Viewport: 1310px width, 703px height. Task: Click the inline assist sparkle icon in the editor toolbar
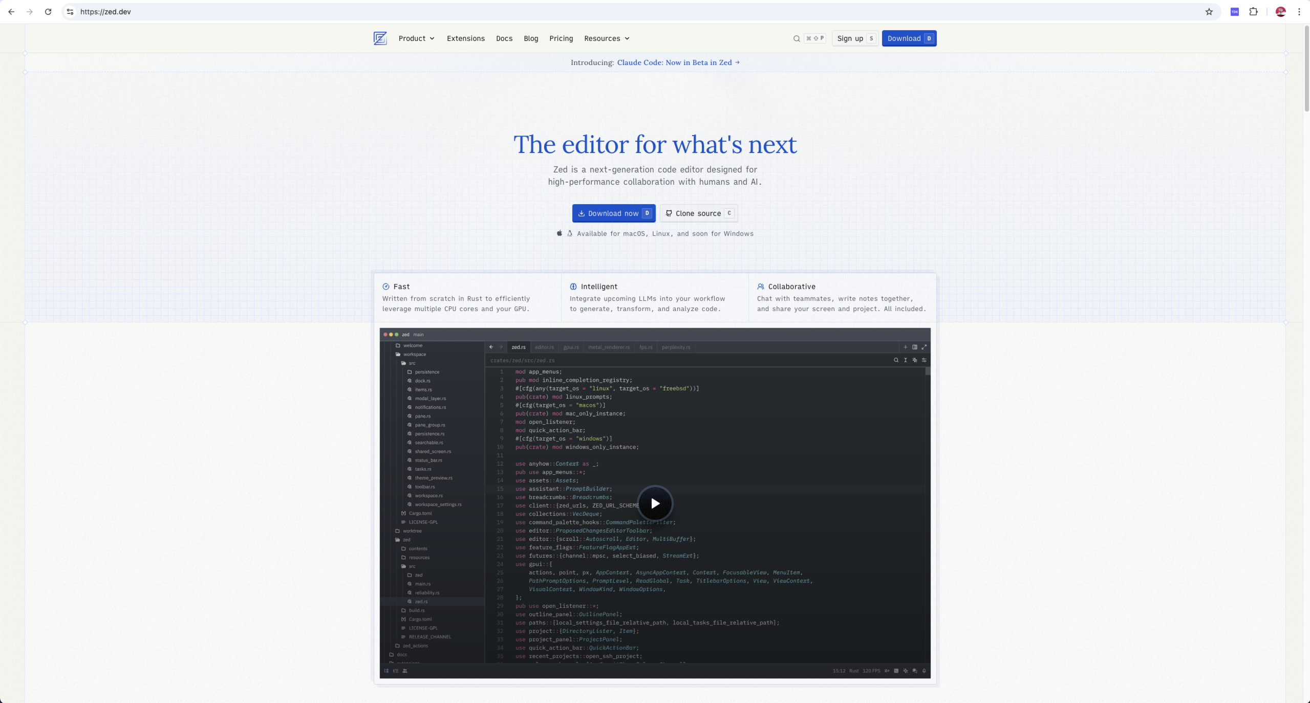(915, 360)
